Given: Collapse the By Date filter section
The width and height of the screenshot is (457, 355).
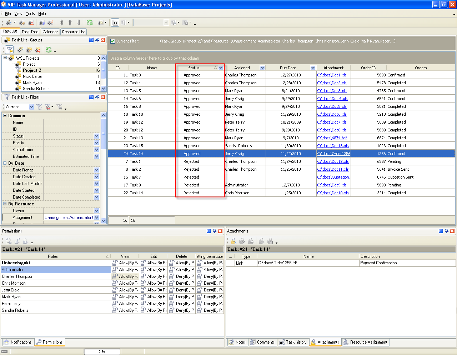Looking at the screenshot, I should click(x=5, y=163).
